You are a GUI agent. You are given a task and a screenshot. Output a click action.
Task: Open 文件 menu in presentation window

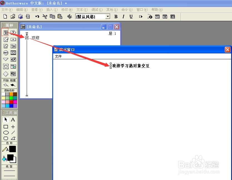(x=58, y=56)
